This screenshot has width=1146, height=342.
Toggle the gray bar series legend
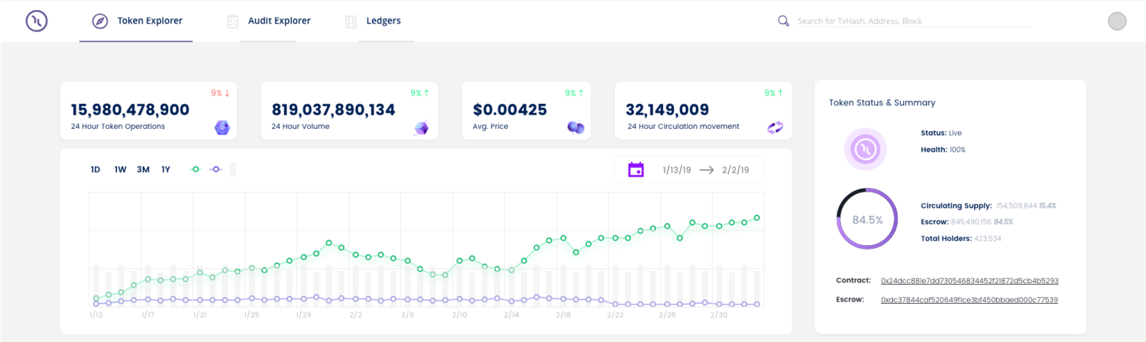tap(233, 169)
